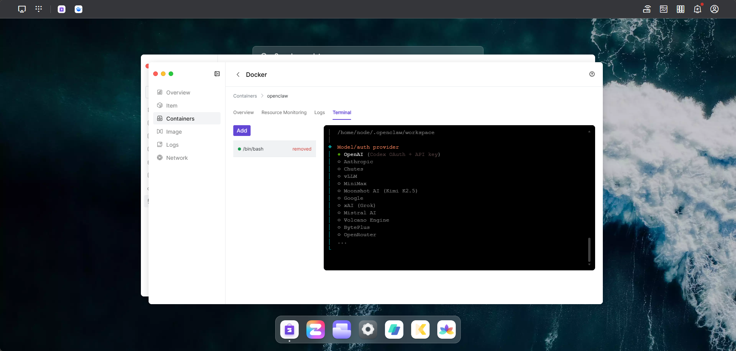
Task: Open the user account icon
Action: point(714,9)
